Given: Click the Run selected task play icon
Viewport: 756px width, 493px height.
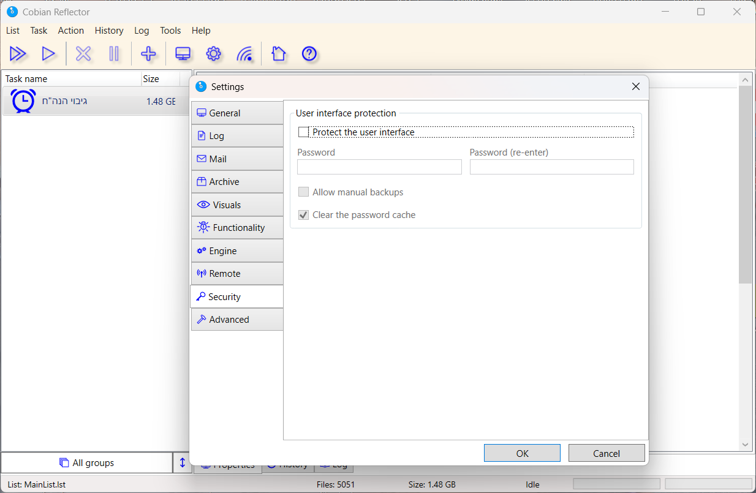Looking at the screenshot, I should (x=48, y=54).
